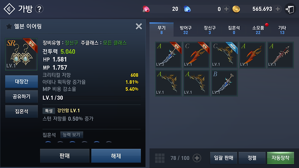Select the grade B sword item
This screenshot has height=168, width=299.
click(x=224, y=83)
